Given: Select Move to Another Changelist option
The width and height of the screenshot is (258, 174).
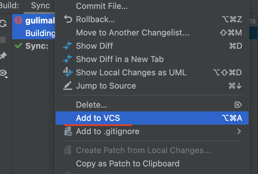Looking at the screenshot, I should coord(132,33).
